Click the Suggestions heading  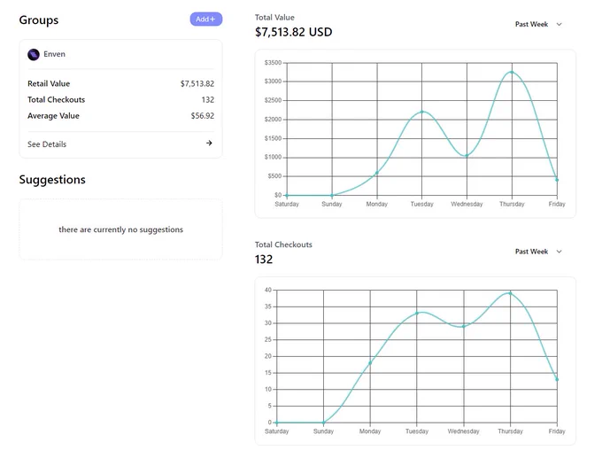(52, 180)
